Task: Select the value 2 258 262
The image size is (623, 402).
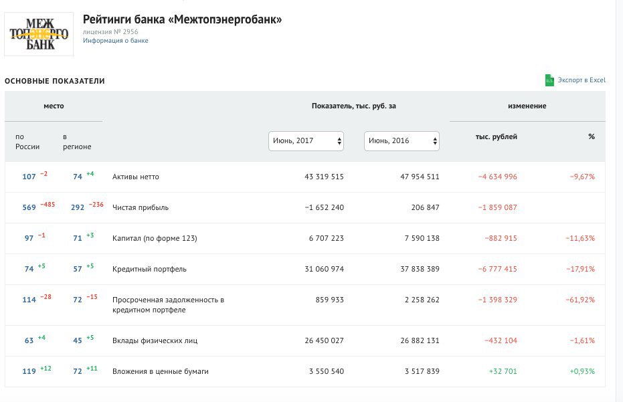Action: pyautogui.click(x=422, y=300)
